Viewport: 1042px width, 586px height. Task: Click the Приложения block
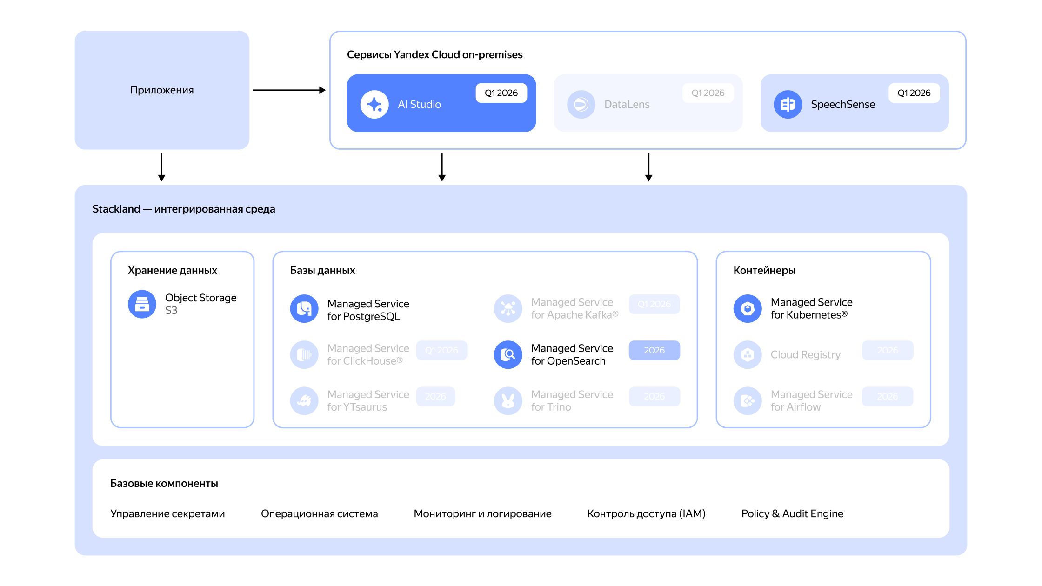coord(162,90)
